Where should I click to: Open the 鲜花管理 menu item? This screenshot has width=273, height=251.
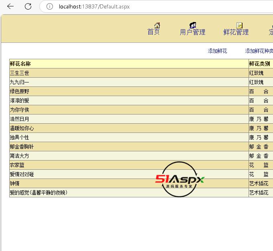click(236, 32)
